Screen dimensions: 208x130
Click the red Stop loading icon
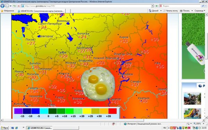tap(19, 6)
